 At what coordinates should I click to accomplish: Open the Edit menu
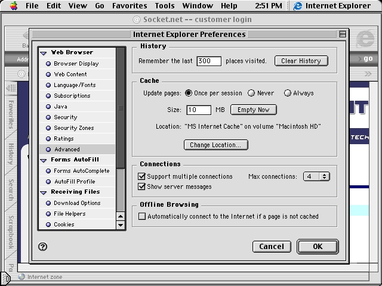pos(54,5)
